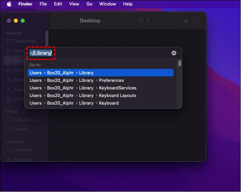Click the suggestions list scrollbar thumb

click(180, 63)
